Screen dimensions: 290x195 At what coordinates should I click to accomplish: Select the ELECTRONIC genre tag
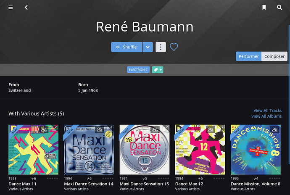[138, 70]
